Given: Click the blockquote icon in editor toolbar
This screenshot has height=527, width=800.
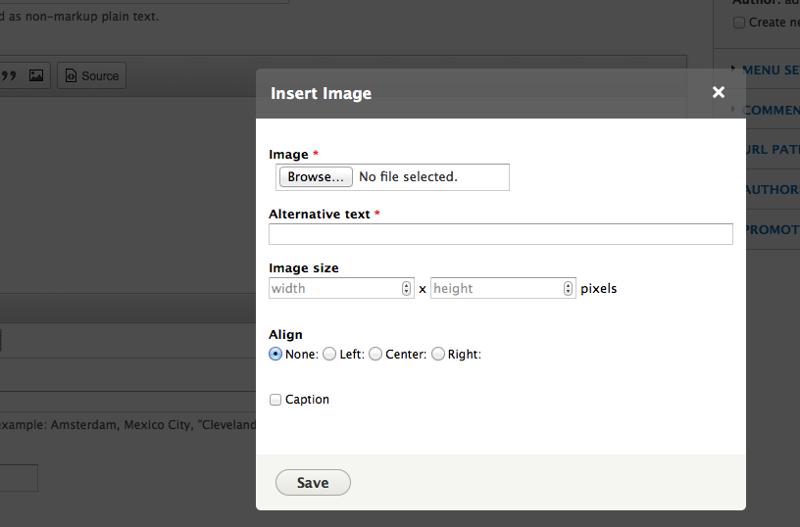Looking at the screenshot, I should 9,75.
